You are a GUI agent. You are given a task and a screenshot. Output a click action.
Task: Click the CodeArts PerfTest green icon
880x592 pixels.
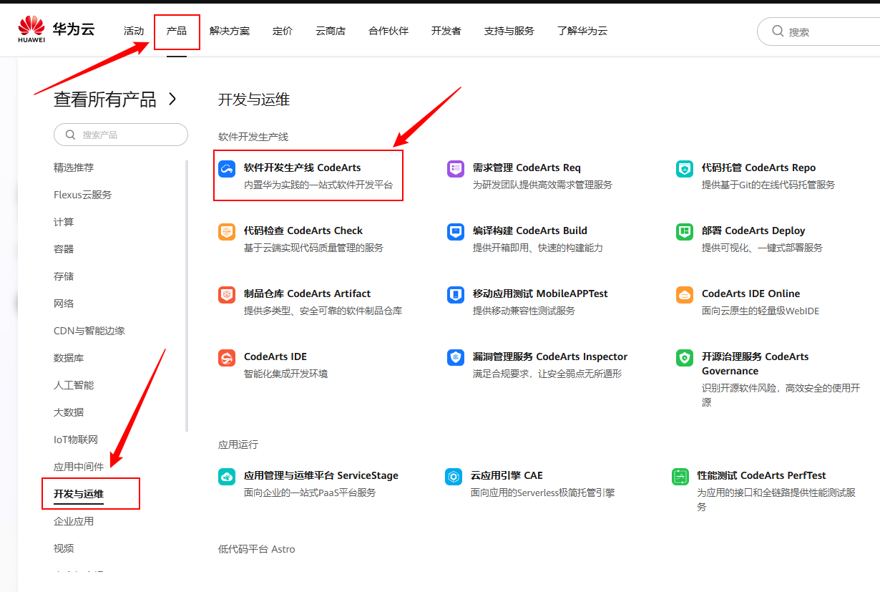[x=680, y=477]
